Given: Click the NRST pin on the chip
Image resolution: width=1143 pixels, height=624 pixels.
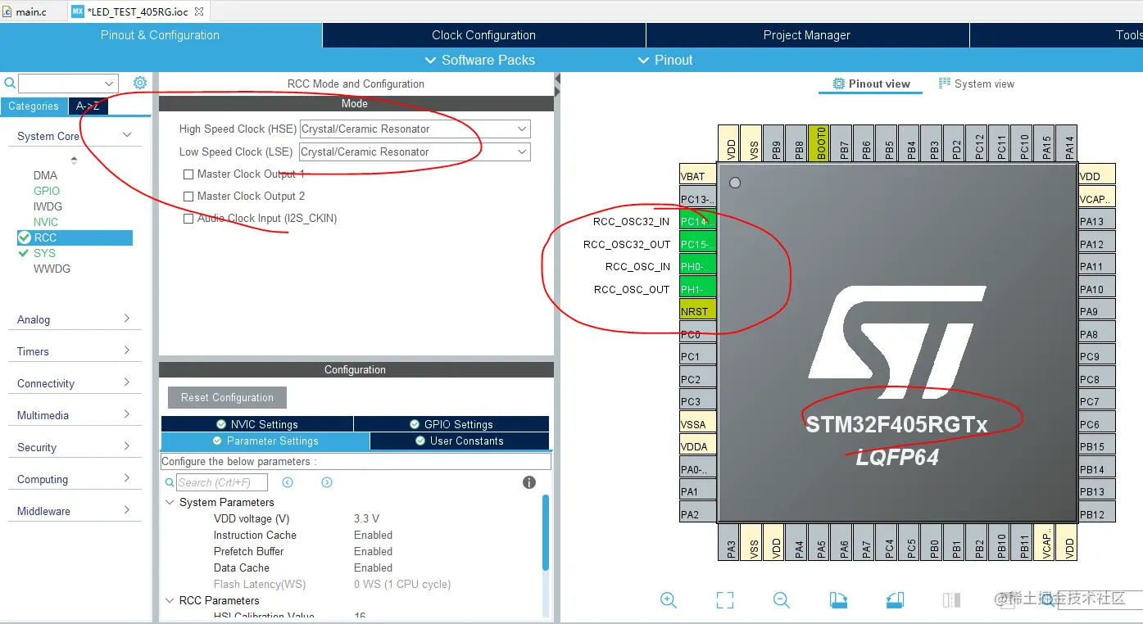Looking at the screenshot, I should [x=697, y=311].
